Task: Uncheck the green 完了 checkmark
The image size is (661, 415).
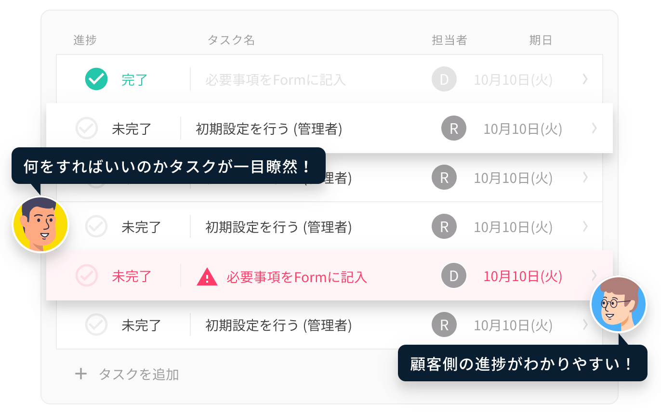Action: click(x=96, y=79)
